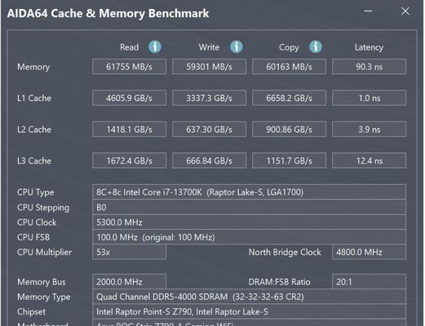Screen dimensions: 425x326
Task: Click the L1 Cache Copy 6658.2 GB/s value
Action: [x=289, y=98]
